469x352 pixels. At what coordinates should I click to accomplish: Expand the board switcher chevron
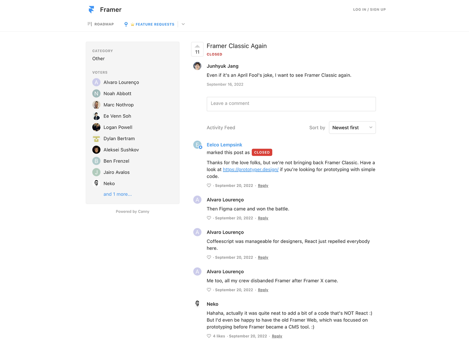[x=183, y=24]
